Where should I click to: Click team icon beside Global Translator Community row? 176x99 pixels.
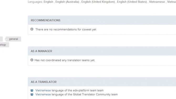(32, 94)
